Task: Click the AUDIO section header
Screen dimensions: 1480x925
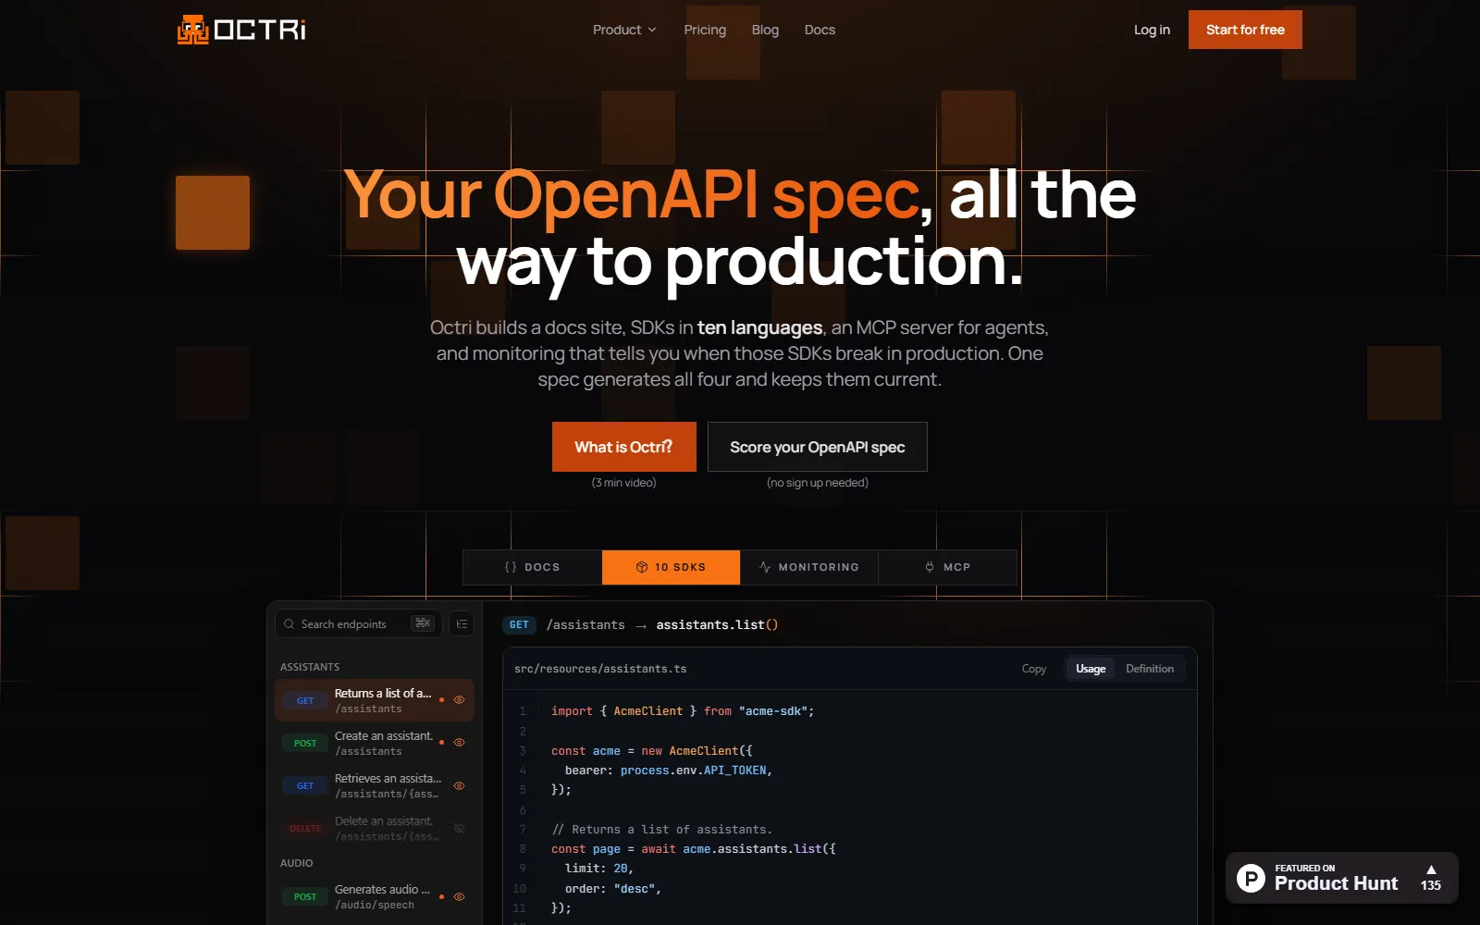Action: 296,863
